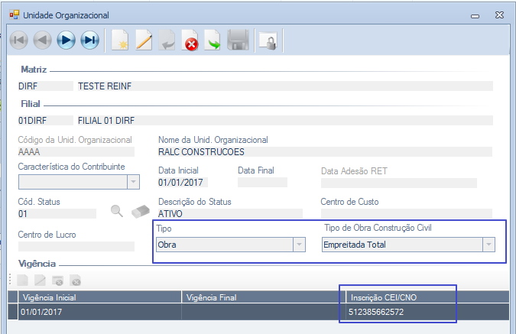516x334 pixels.
Task: Undo changes arrow icon in toolbar
Action: pyautogui.click(x=167, y=41)
